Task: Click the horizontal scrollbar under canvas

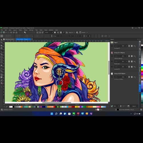Action: click(57, 103)
